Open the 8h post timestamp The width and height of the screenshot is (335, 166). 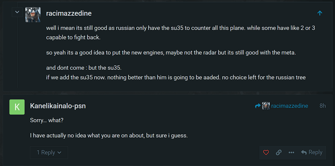(x=322, y=106)
